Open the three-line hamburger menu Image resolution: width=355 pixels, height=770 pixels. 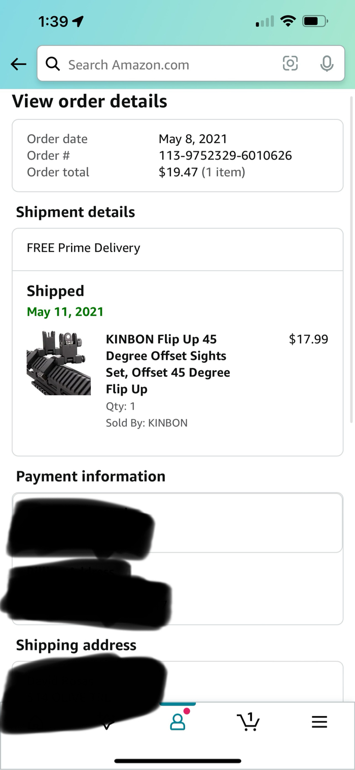[x=319, y=722]
